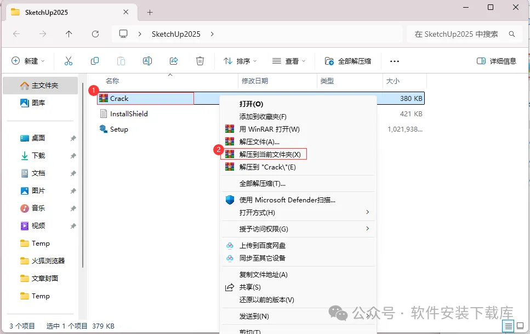Choose 上传到百度网盘 menu item
This screenshot has width=530, height=334.
coord(298,245)
